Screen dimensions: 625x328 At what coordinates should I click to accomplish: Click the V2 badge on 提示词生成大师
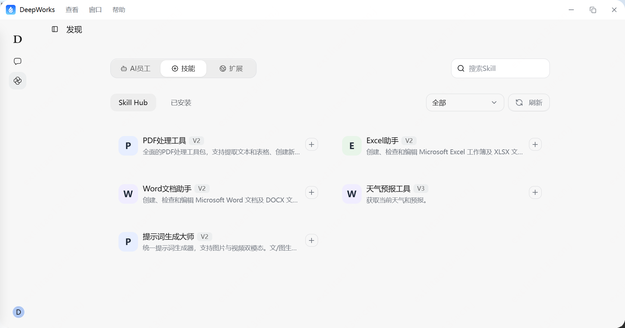(204, 237)
